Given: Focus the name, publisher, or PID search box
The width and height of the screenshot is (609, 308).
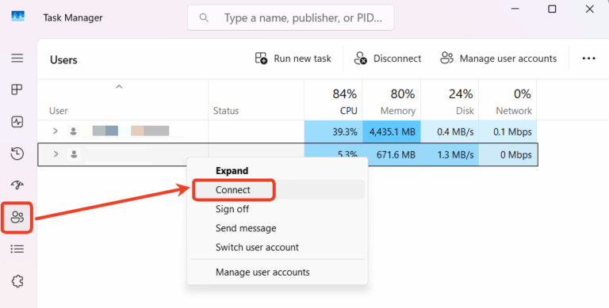Looking at the screenshot, I should [x=290, y=18].
